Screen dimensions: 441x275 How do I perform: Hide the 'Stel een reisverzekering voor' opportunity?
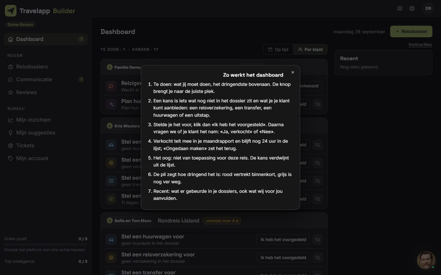[318, 258]
